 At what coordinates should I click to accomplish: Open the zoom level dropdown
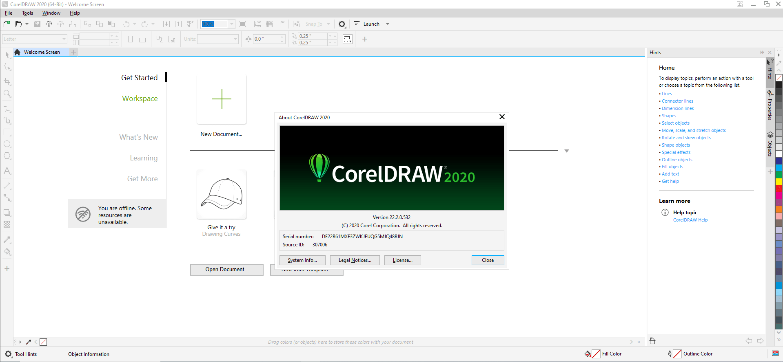(232, 24)
